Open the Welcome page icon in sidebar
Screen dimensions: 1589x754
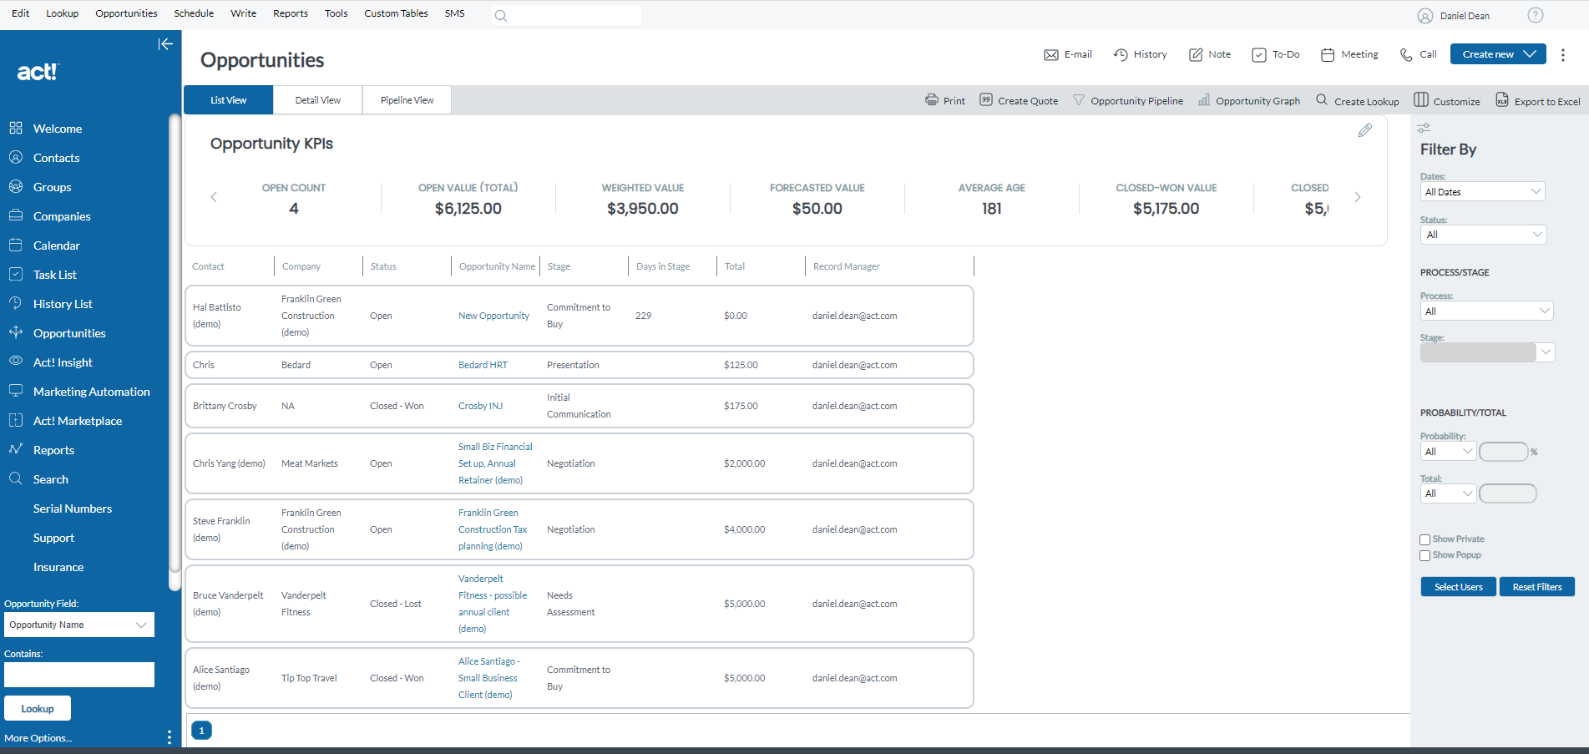pos(16,128)
